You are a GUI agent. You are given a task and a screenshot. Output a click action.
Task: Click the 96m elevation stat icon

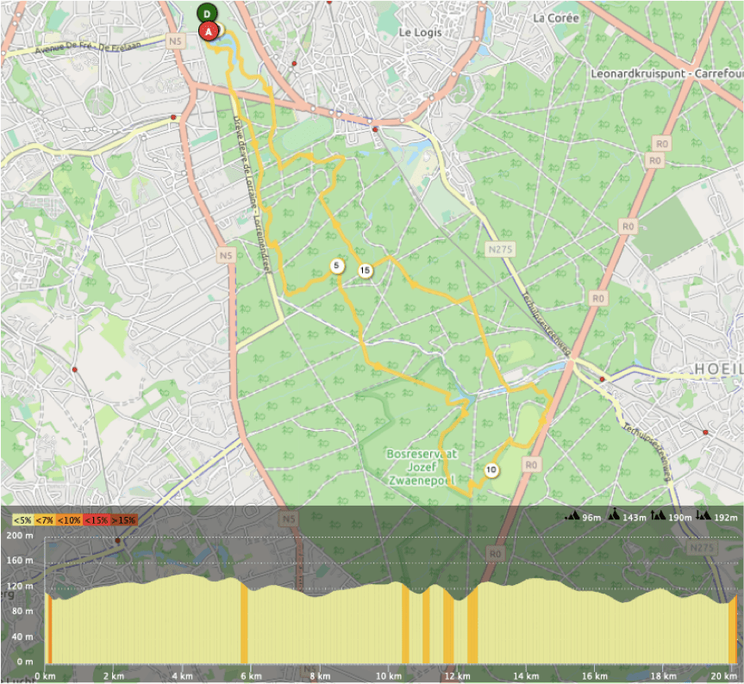(x=572, y=516)
